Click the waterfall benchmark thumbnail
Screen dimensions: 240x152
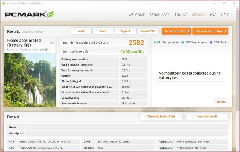30,80
